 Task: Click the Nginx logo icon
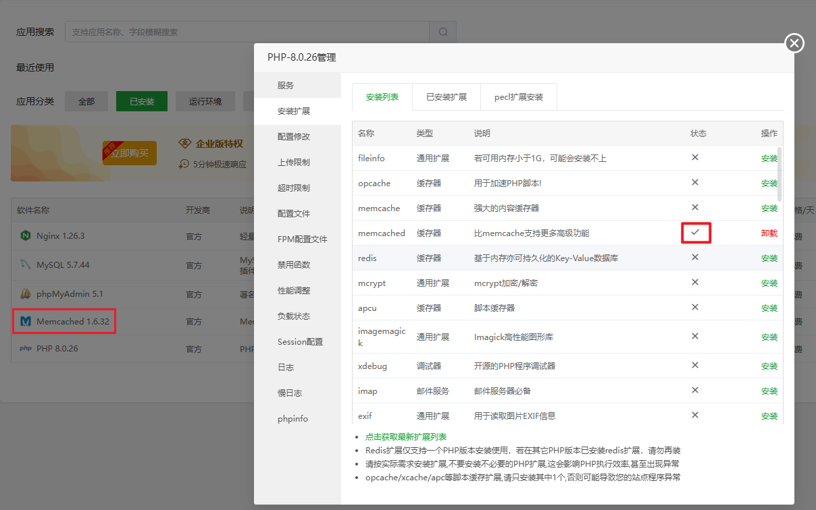click(26, 236)
